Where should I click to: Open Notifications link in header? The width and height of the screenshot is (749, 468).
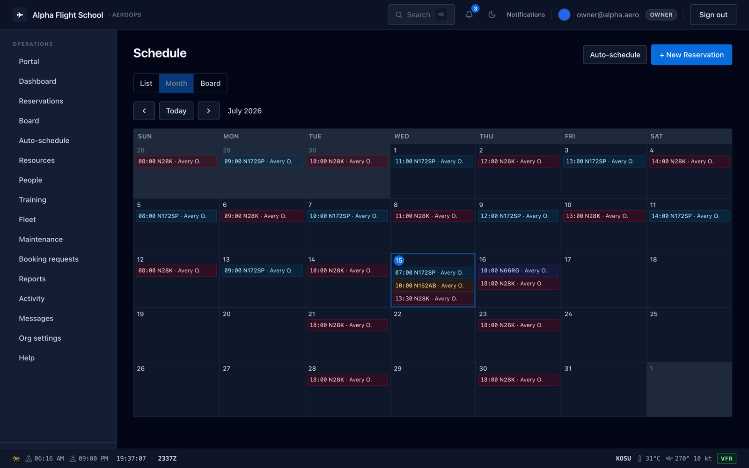point(526,15)
